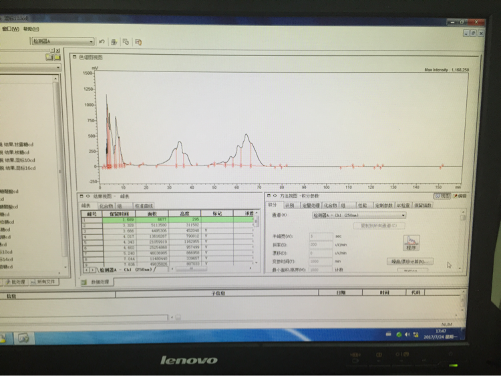Click the 变参时间(T) input field
501x376 pixels.
point(321,261)
